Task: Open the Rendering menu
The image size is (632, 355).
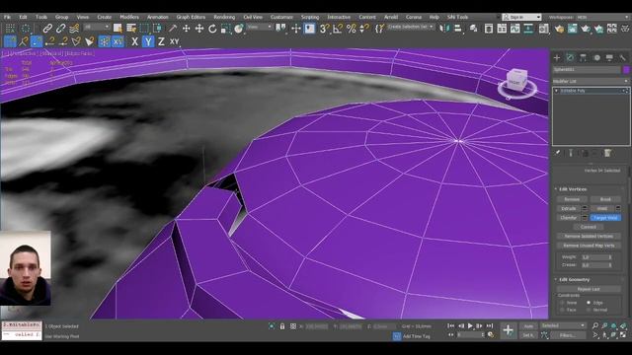Action: tap(224, 17)
